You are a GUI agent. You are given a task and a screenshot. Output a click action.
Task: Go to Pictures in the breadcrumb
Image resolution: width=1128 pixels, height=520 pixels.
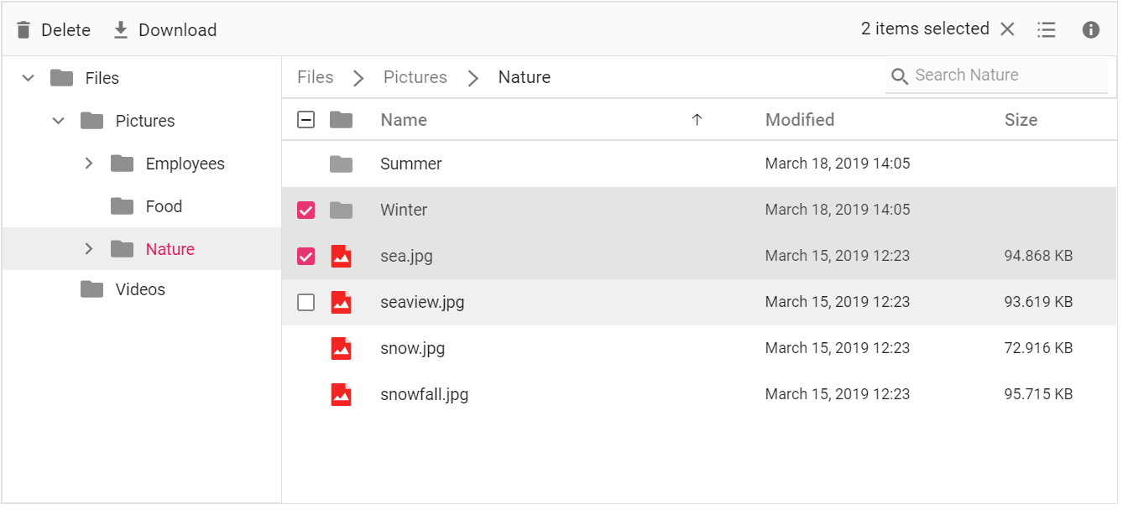pyautogui.click(x=415, y=77)
